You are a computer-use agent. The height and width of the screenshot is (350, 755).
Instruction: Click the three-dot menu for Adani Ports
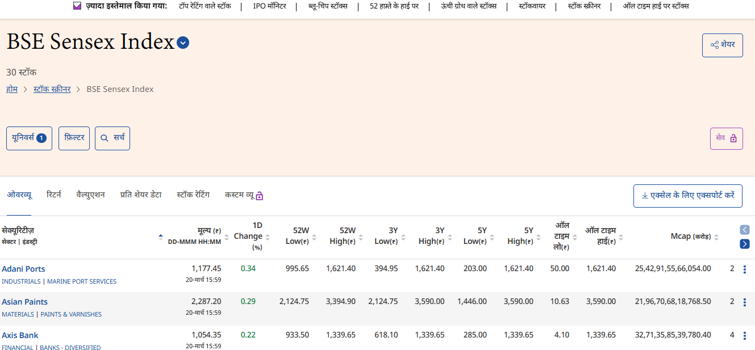click(745, 269)
